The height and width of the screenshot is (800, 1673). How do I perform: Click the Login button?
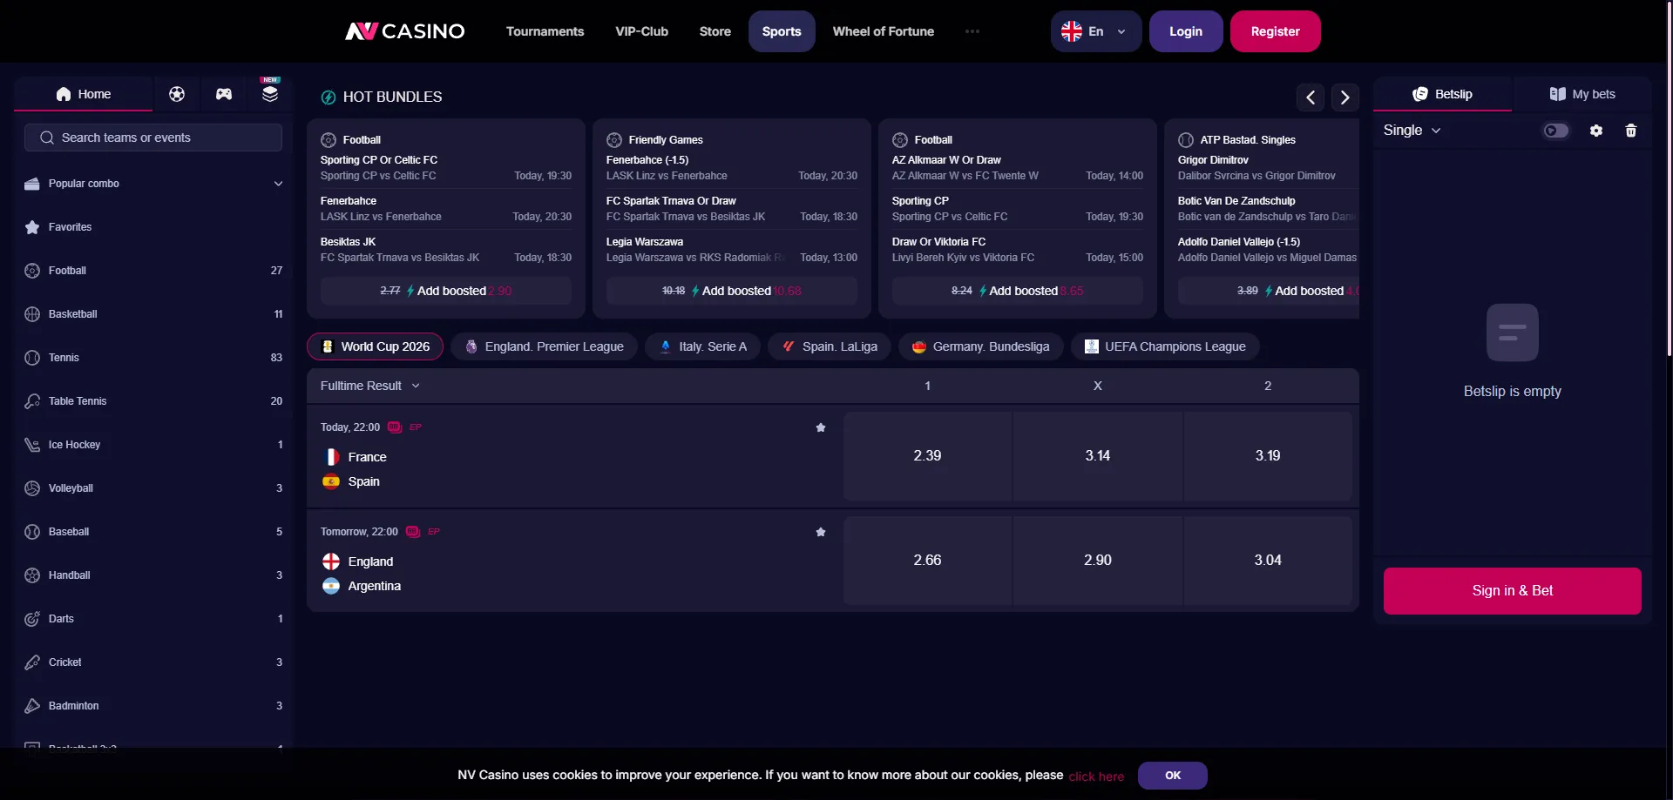pyautogui.click(x=1186, y=31)
